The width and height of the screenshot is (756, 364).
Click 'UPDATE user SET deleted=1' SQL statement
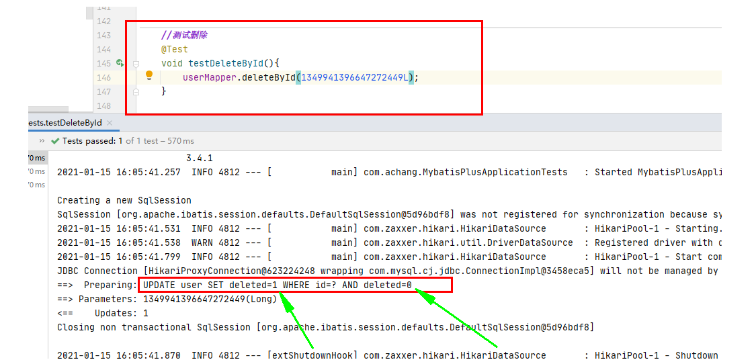(x=278, y=285)
